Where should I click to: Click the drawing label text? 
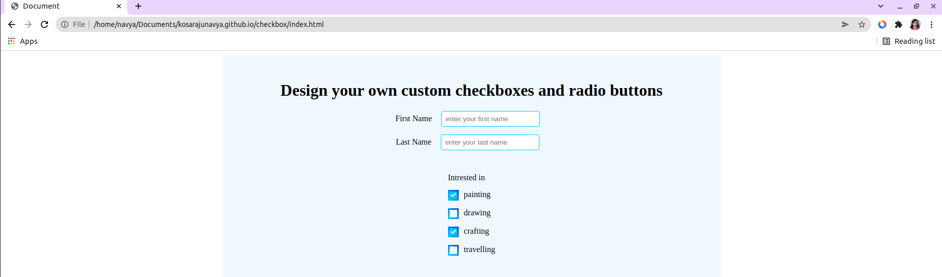[477, 213]
